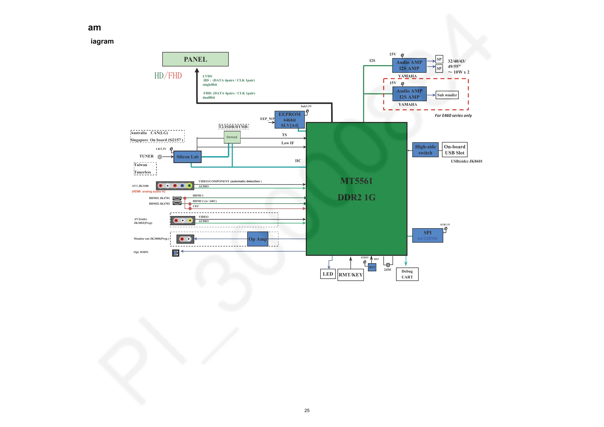Click the TUNER coaxial input icon
This screenshot has width=604, height=427.
[160, 157]
